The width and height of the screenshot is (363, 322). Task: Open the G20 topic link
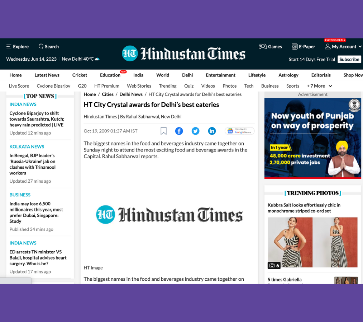coord(82,86)
